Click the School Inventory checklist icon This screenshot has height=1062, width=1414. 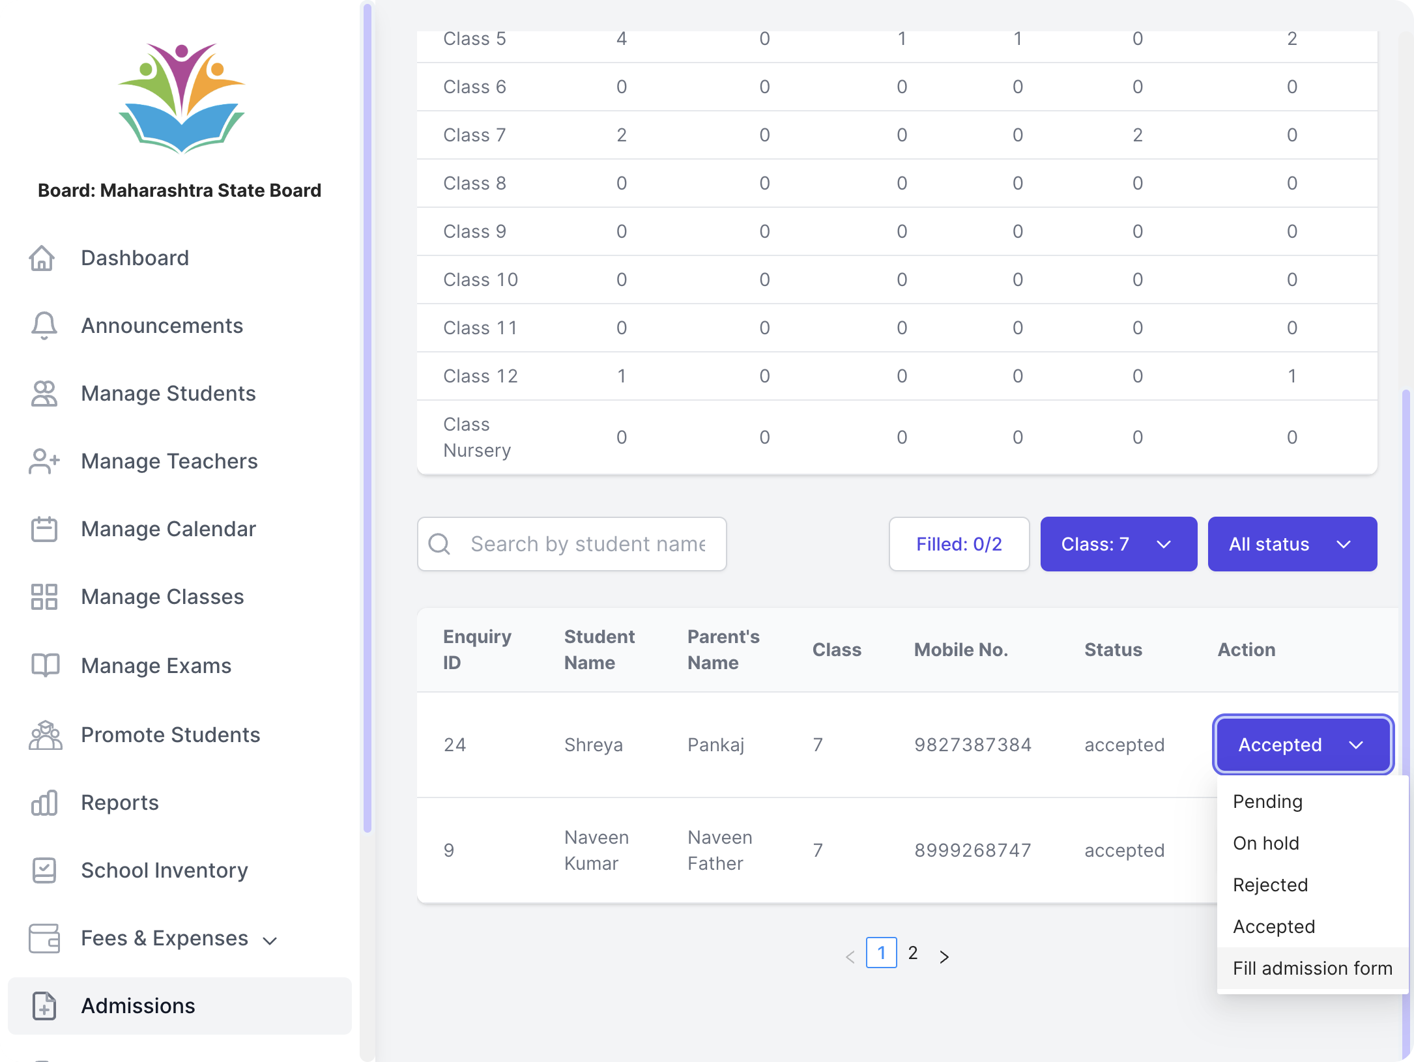[x=44, y=870]
